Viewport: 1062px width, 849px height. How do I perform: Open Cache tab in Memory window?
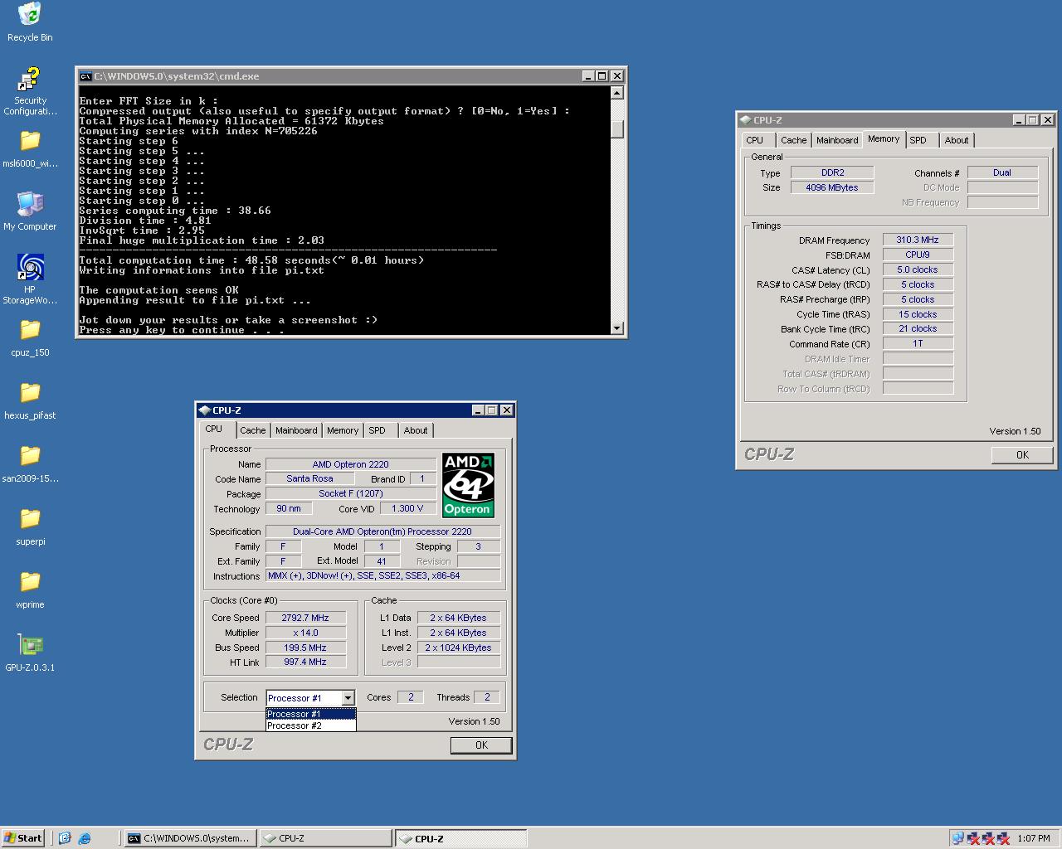coord(794,140)
